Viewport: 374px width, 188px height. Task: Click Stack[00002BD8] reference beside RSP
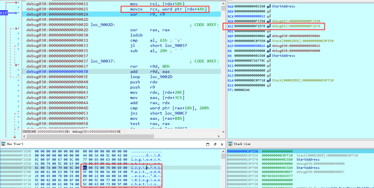[x=303, y=41]
